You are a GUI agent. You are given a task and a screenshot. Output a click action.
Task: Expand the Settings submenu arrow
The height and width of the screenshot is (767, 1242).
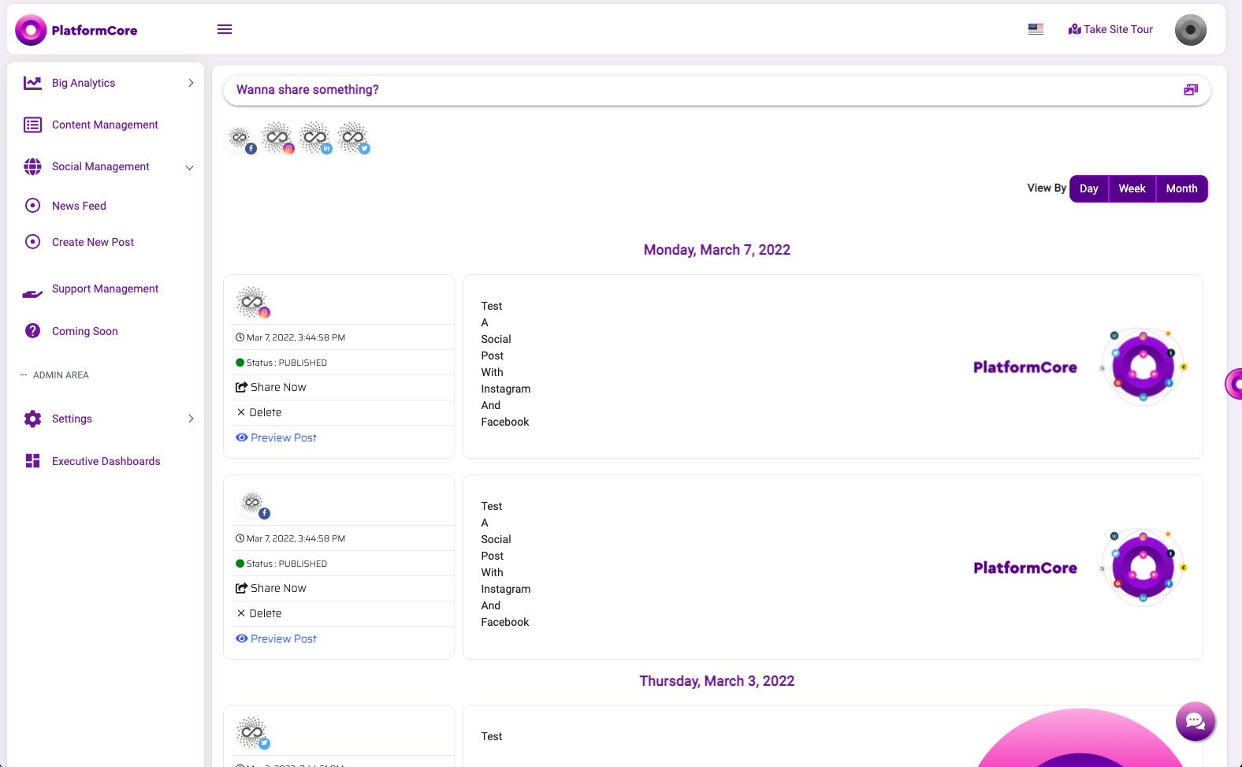tap(191, 419)
